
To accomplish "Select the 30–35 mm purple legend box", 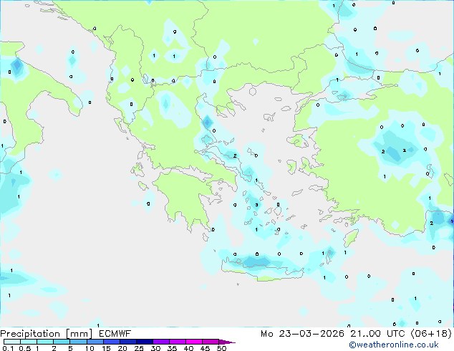I will (160, 342).
